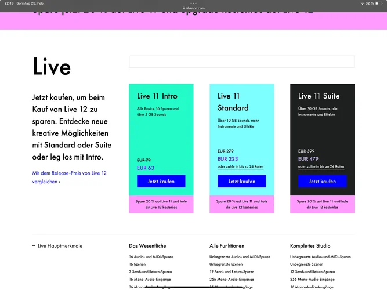The height and width of the screenshot is (290, 387).
Task: Click 'Unbegrenzte Audio- und MIDI-Spuren' under Komplettes Studio
Action: pyautogui.click(x=320, y=257)
